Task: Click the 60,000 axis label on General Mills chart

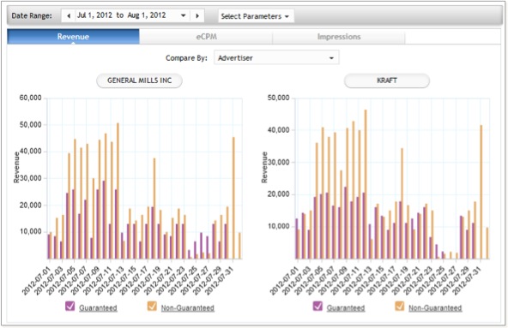Action: coord(30,98)
